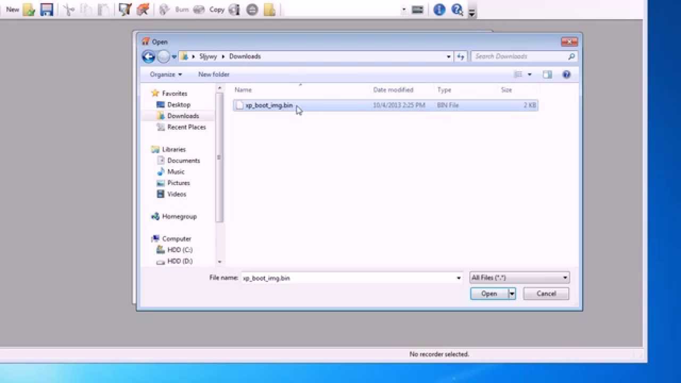
Task: Select Documents in the Libraries sidebar
Action: click(184, 160)
